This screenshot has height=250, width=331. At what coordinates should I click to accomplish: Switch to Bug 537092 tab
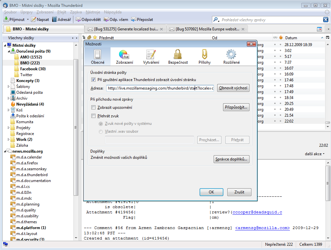[207, 29]
